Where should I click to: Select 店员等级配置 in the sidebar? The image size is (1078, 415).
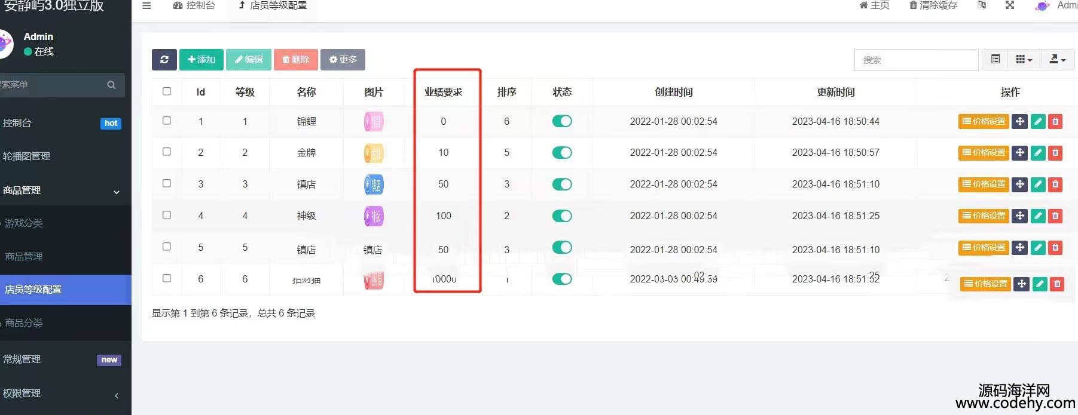[x=66, y=290]
